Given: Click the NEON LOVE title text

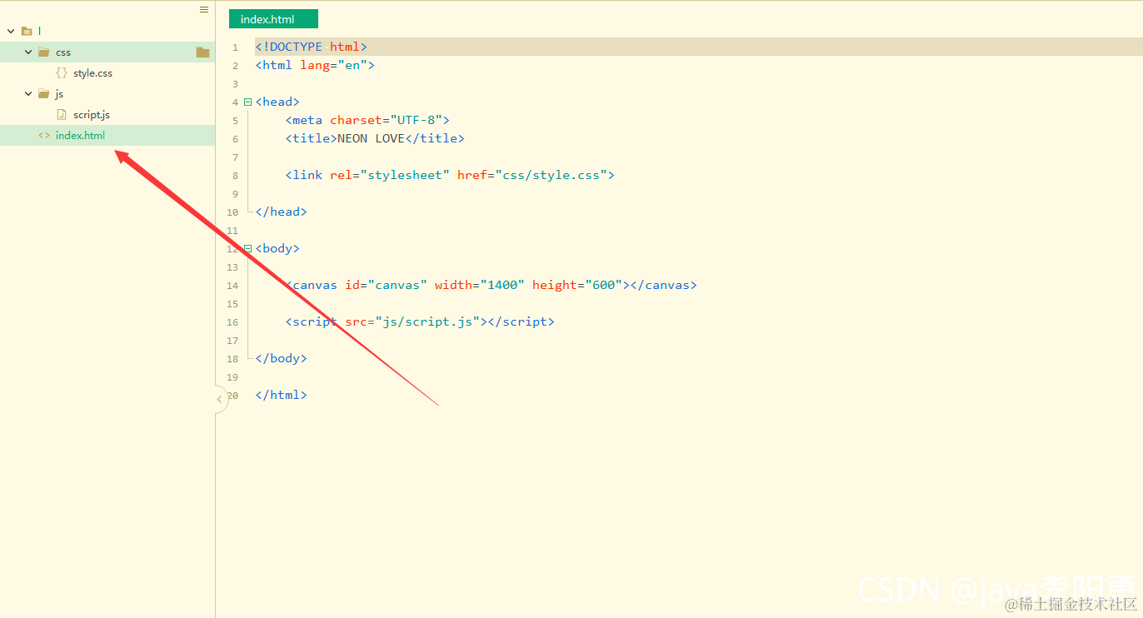Looking at the screenshot, I should (x=371, y=138).
